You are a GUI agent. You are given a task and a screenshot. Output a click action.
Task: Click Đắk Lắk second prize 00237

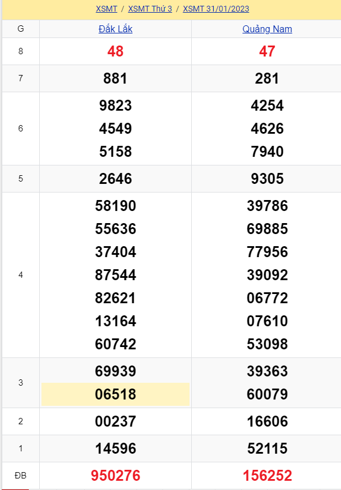pyautogui.click(x=116, y=421)
